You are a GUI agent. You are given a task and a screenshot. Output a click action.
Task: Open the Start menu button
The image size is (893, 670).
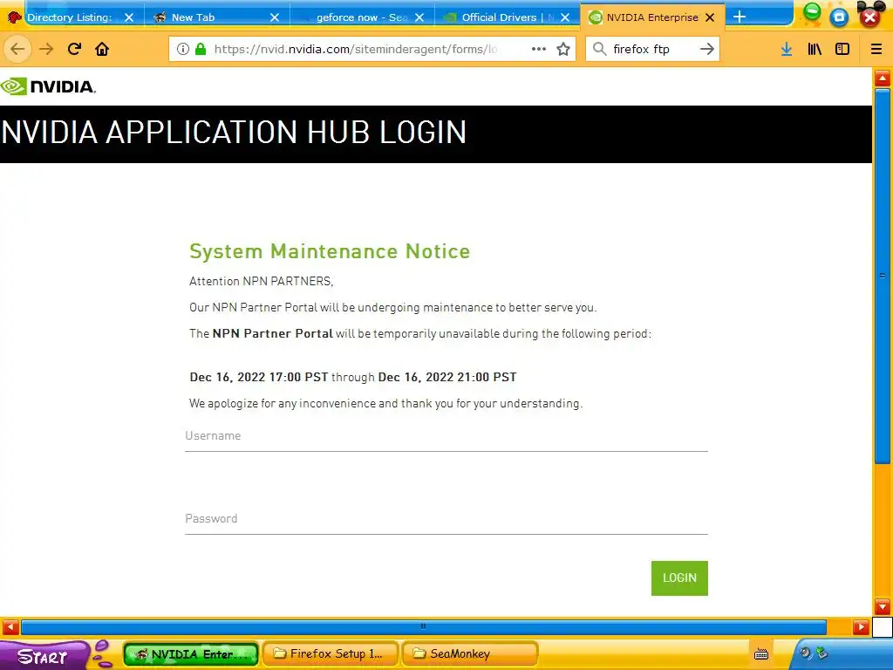click(x=43, y=655)
